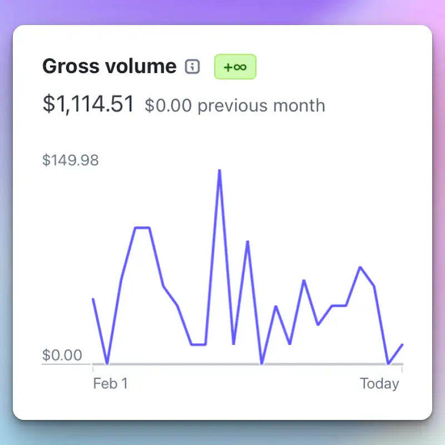Click the last zero dip before Today
The image size is (445, 445).
(x=388, y=363)
